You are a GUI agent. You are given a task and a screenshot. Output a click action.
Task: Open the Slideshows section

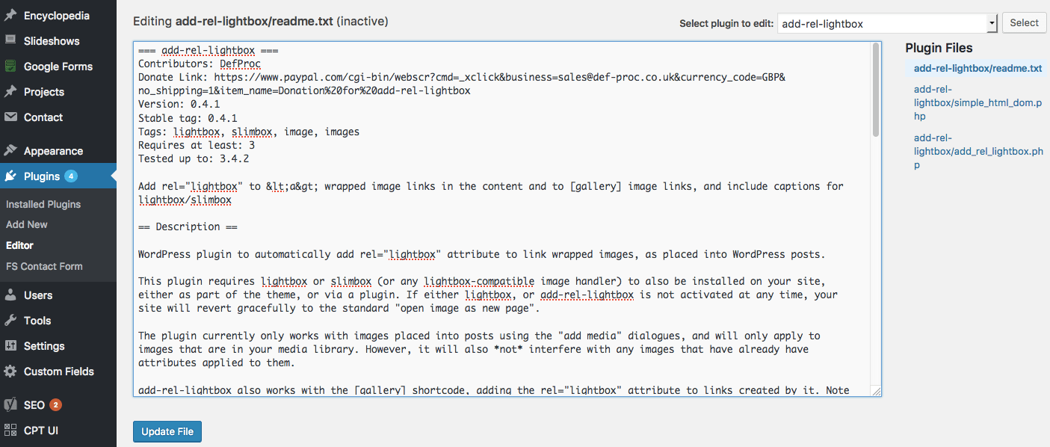point(49,40)
